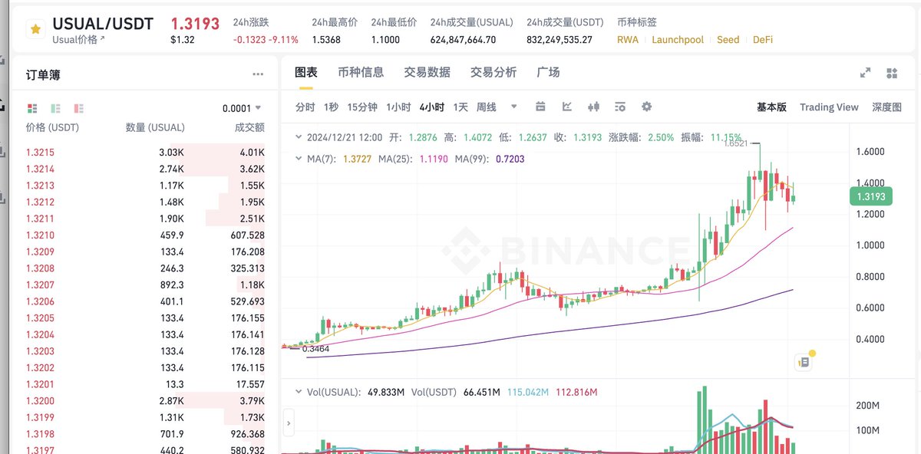Screen dimensions: 921x454
Task: Select the 1天 interval
Action: click(460, 107)
